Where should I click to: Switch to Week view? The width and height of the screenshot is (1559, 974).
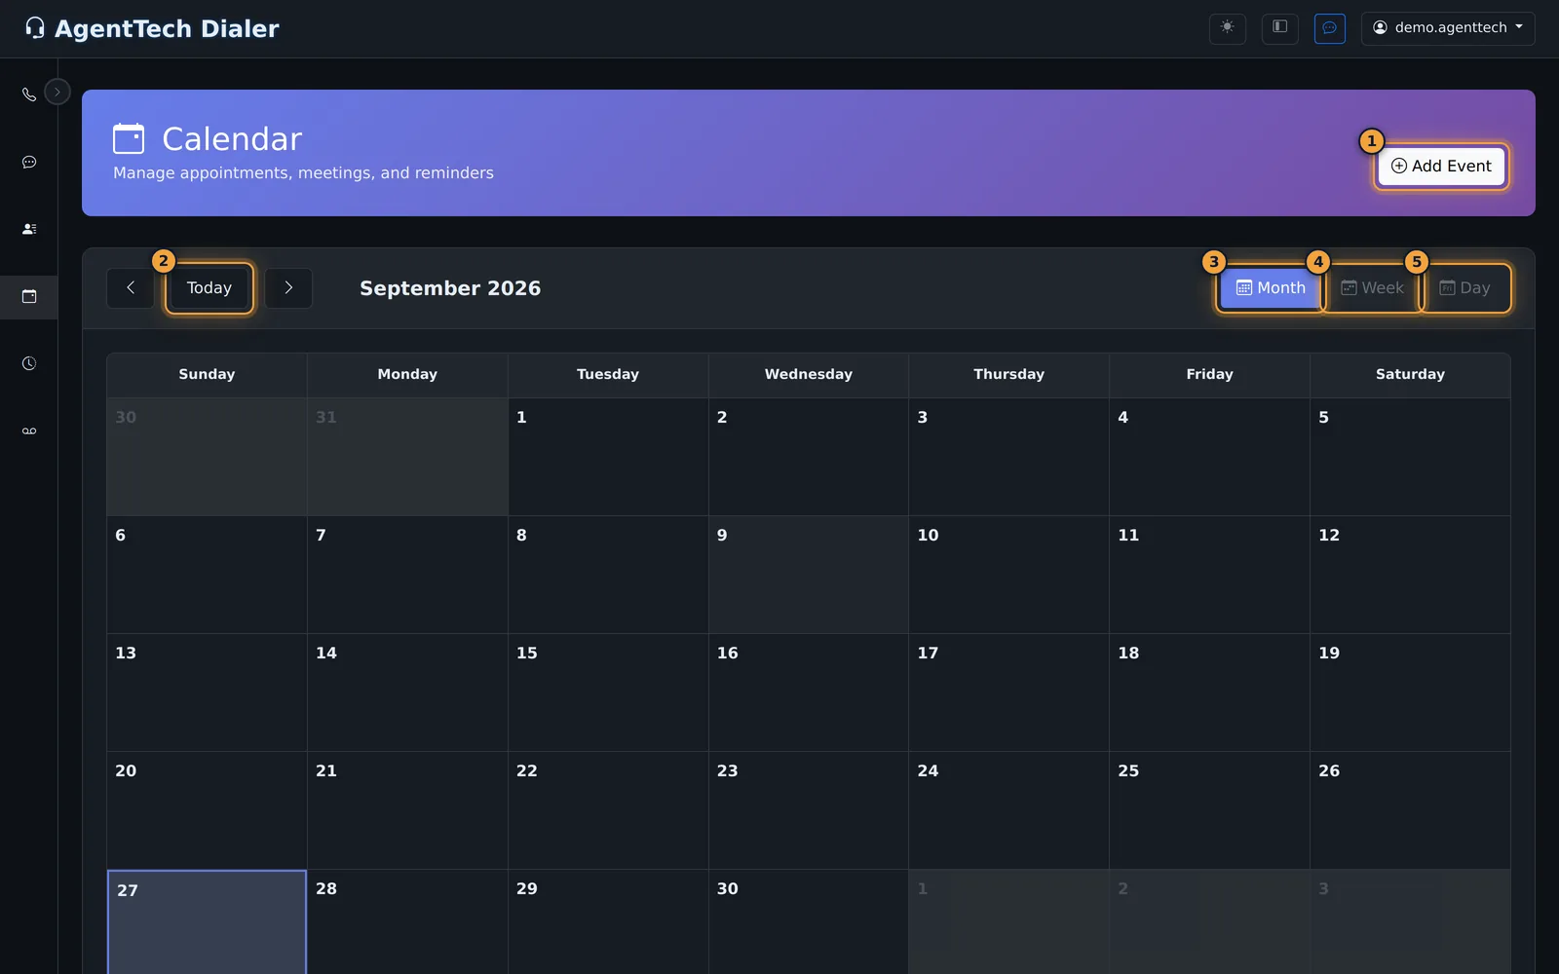[x=1373, y=288]
